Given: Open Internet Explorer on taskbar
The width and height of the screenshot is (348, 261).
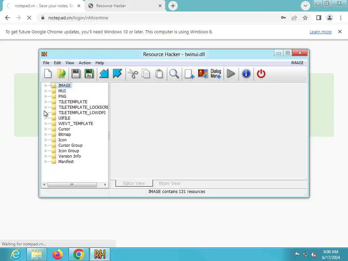Looking at the screenshot, I should pyautogui.click(x=16, y=254).
